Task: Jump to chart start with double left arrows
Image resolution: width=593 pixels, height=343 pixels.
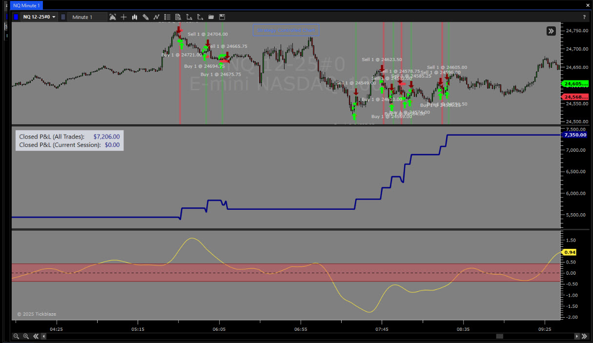Action: [36, 336]
